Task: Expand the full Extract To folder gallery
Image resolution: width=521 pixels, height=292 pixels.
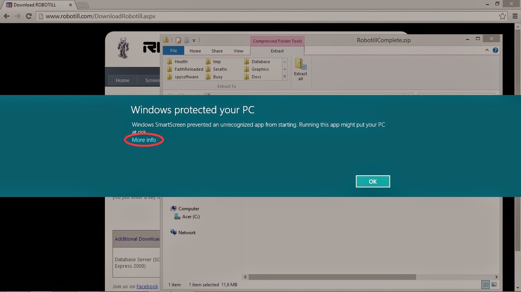Action: point(285,77)
